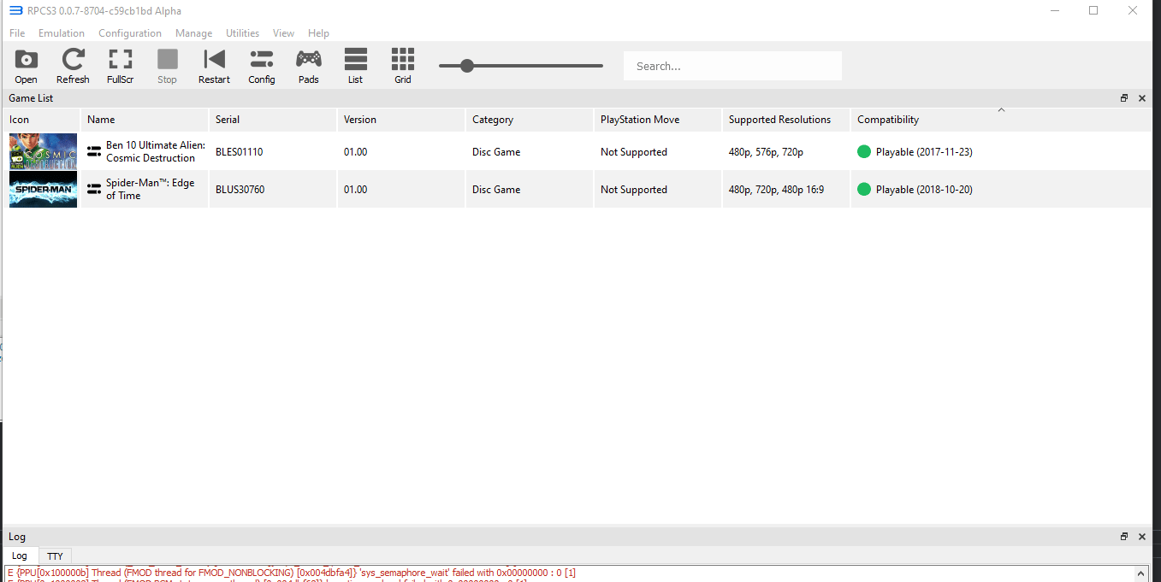Select 'Ben 10 Ultimate Alien: Cosmic Destruction' name

156,151
